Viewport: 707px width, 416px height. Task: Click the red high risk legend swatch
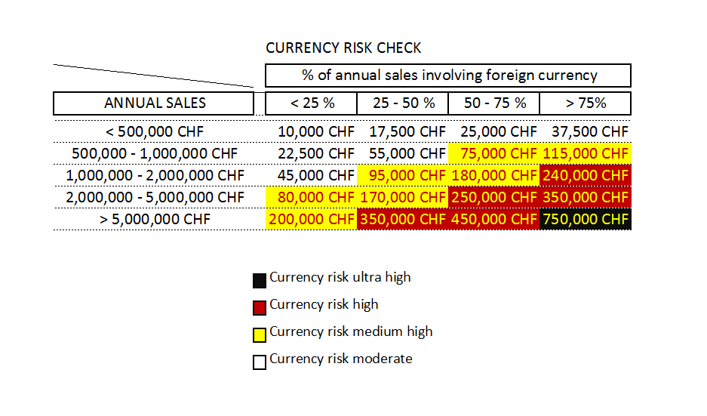260,308
